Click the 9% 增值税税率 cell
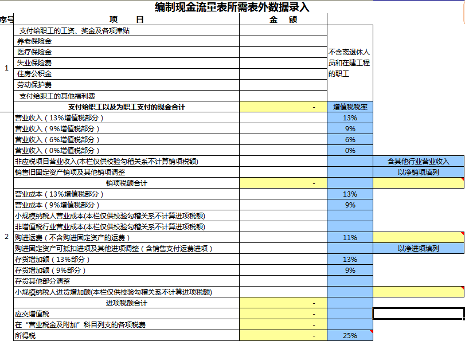 [349, 128]
